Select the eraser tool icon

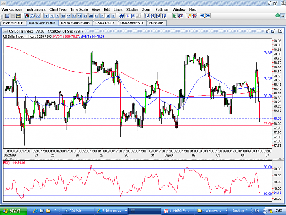click(x=189, y=16)
